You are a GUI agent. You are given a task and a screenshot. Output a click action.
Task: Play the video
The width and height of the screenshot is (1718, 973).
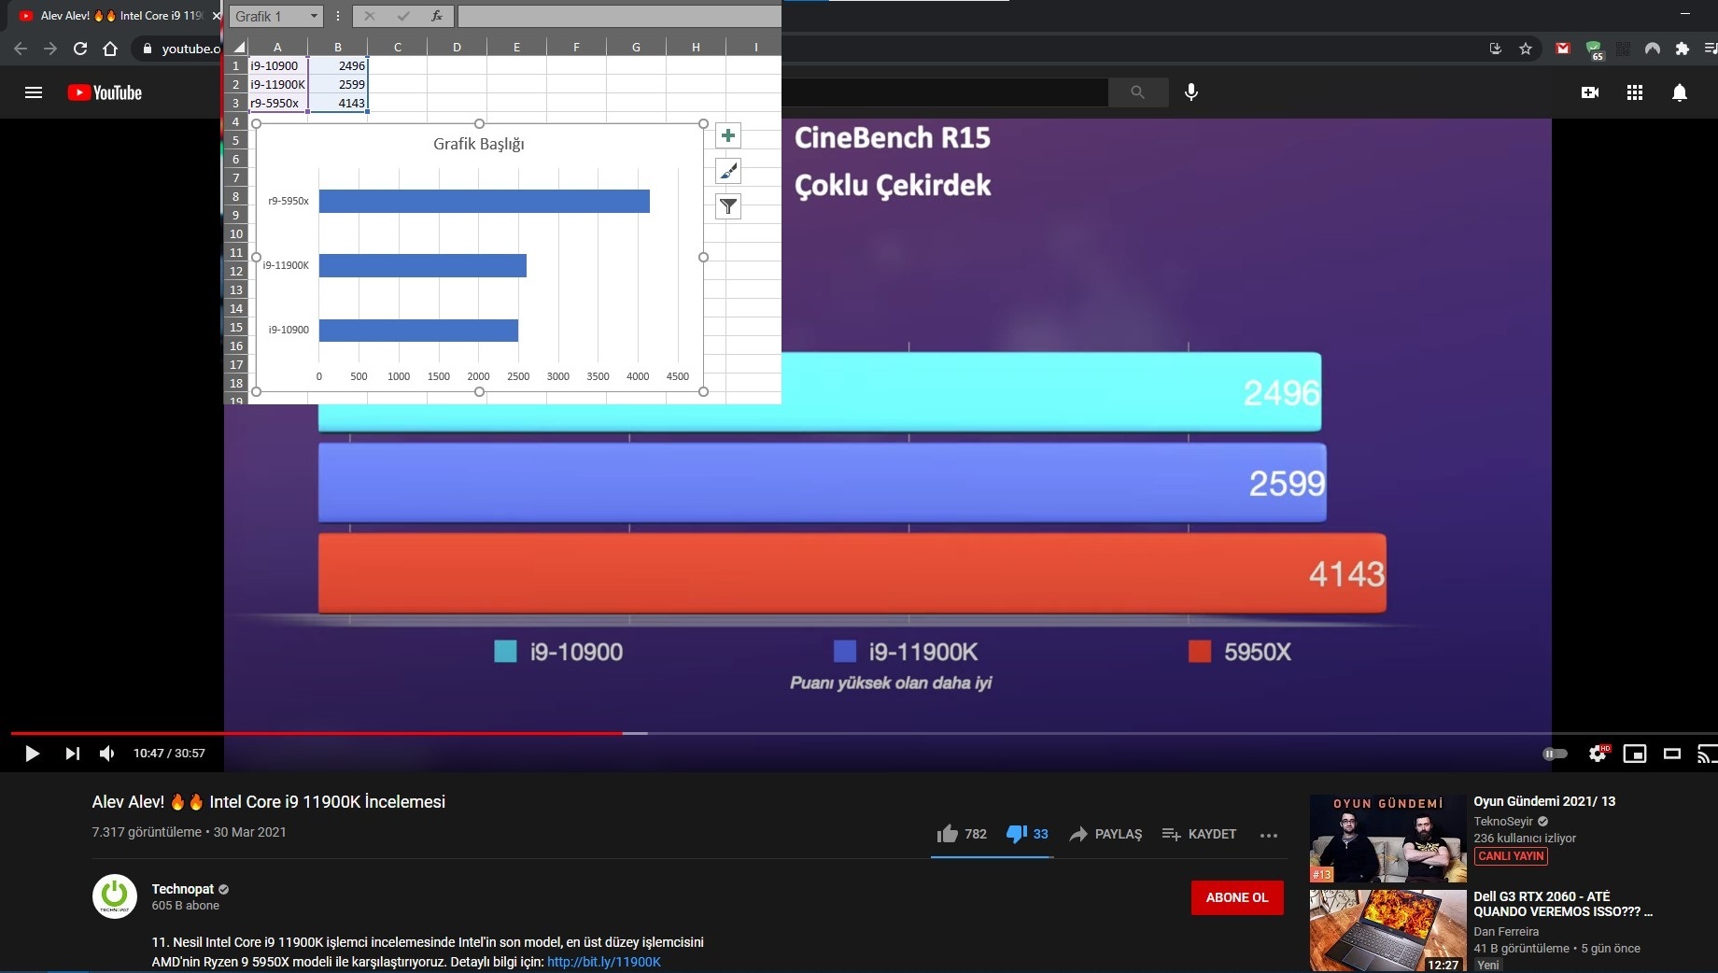click(32, 754)
